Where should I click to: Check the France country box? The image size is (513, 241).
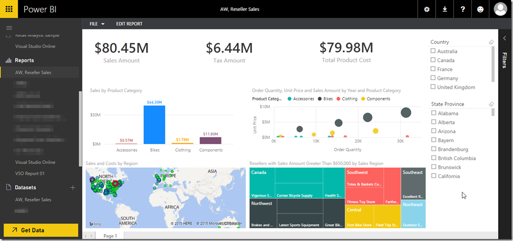point(433,69)
